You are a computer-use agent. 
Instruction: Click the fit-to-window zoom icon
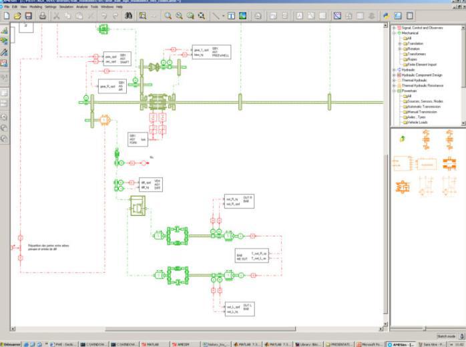202,16
